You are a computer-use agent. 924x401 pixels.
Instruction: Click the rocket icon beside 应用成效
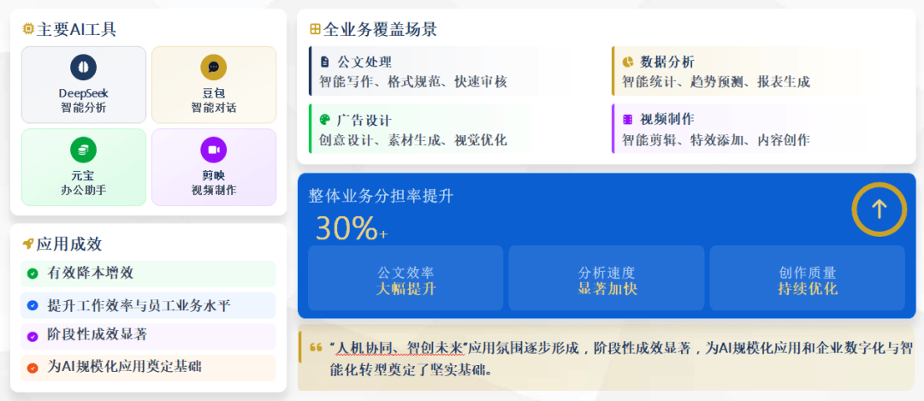tap(28, 244)
